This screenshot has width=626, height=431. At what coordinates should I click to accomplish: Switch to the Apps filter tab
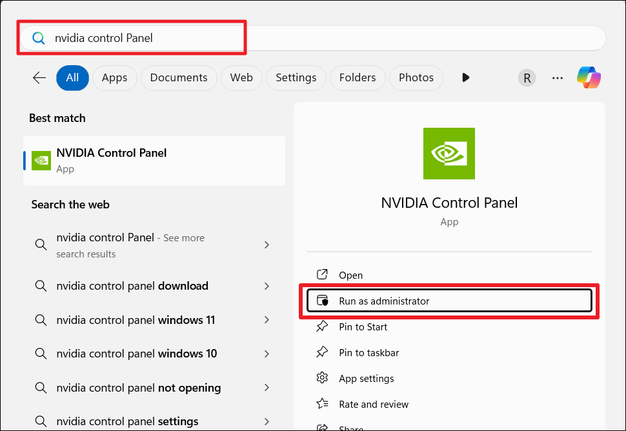click(x=114, y=77)
